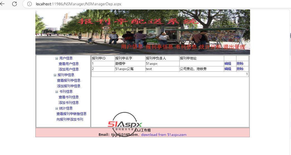
Task: Click the browser back arrow
Action: [2, 4]
